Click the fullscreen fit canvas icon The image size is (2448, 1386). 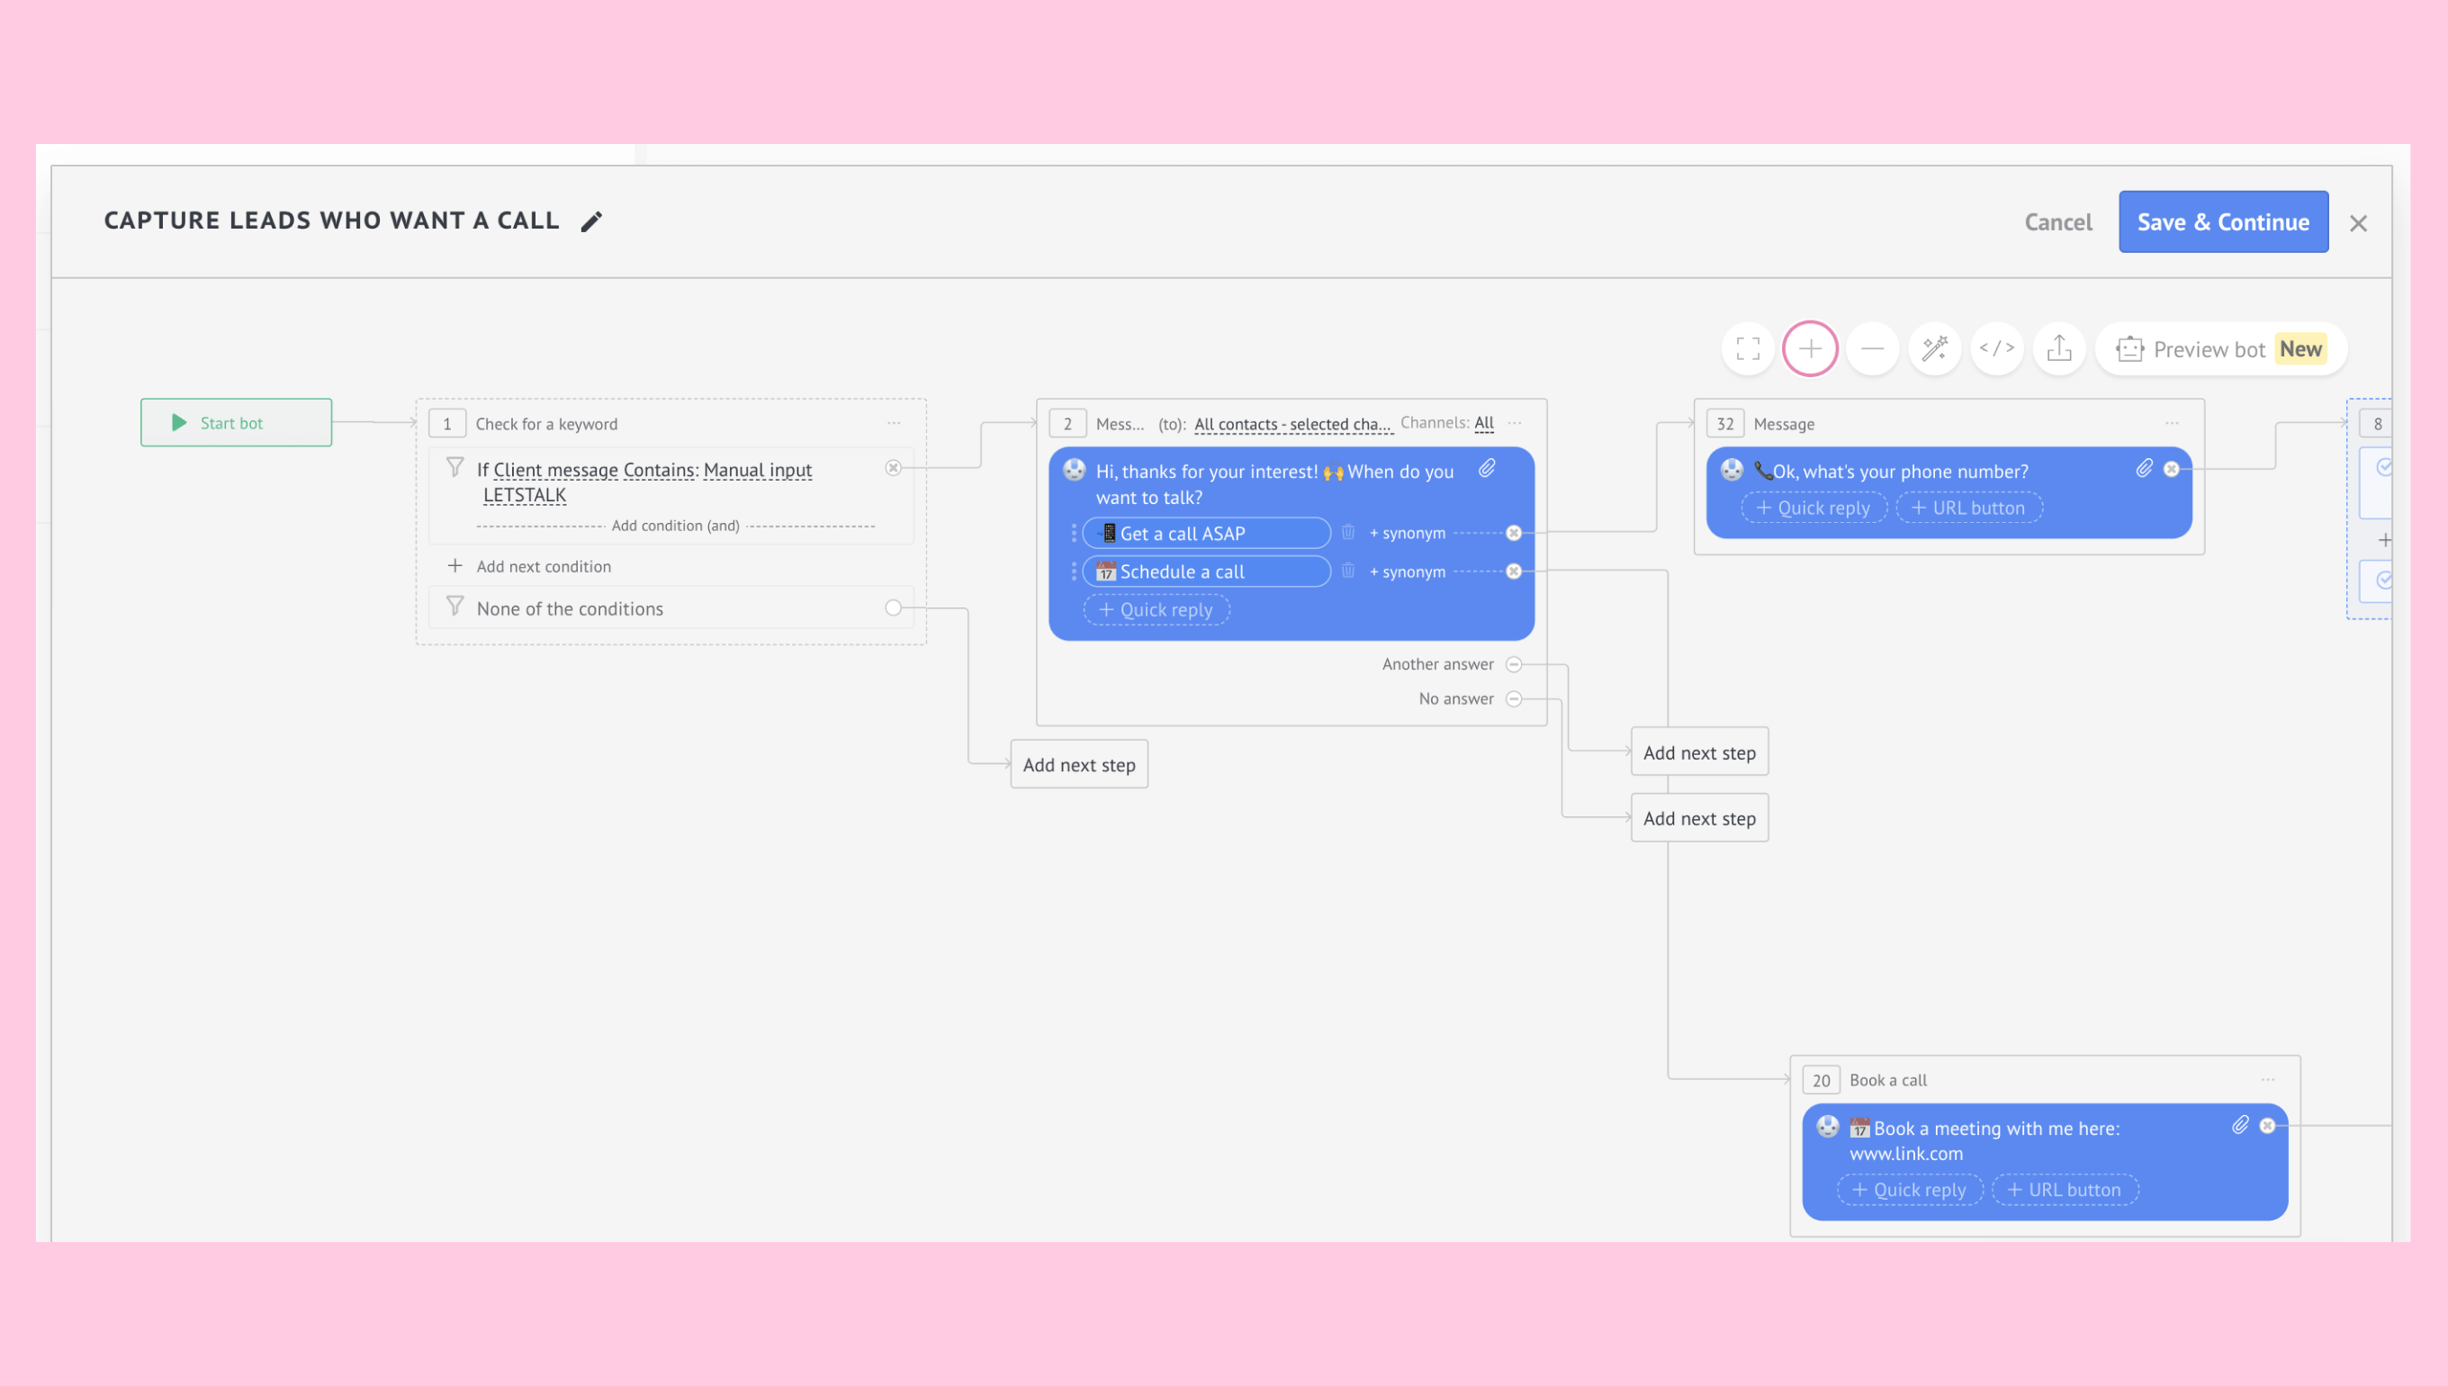1748,349
